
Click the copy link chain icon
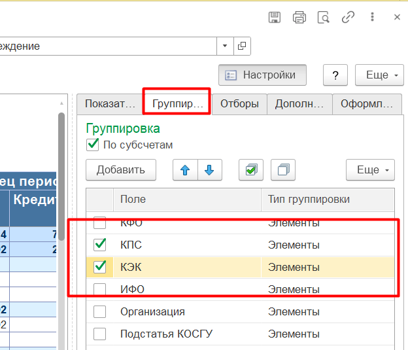[348, 18]
